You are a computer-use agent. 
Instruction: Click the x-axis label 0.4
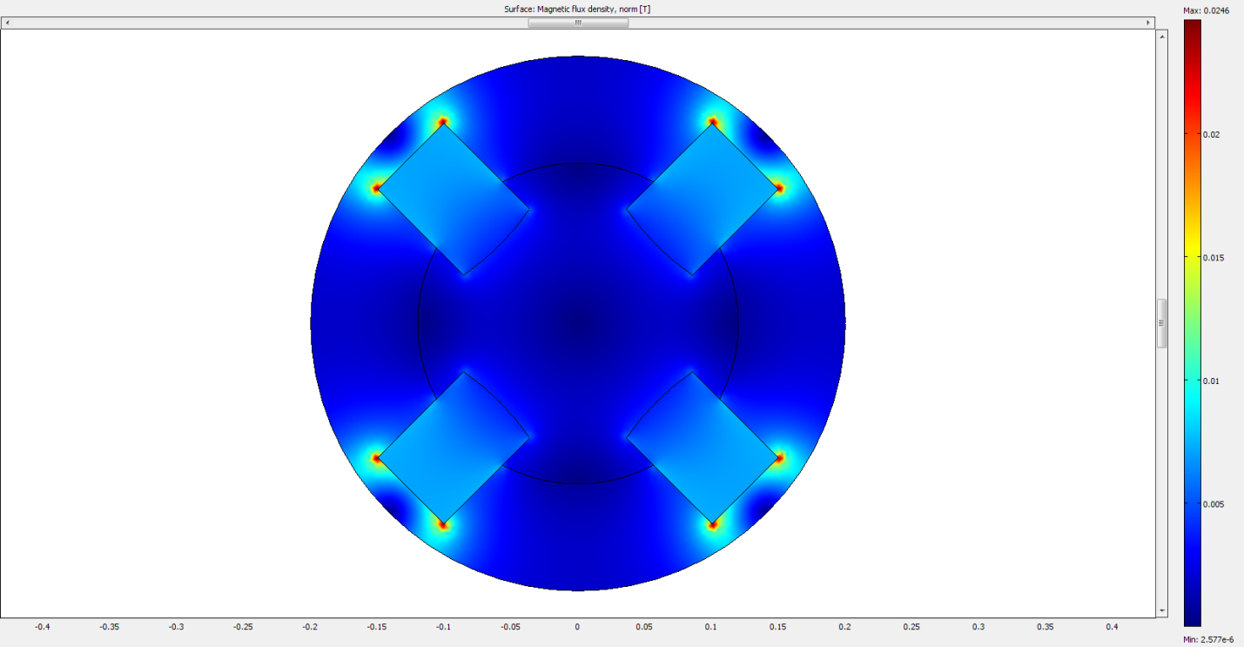1113,626
